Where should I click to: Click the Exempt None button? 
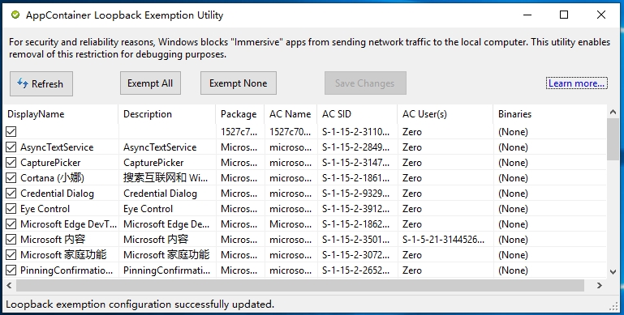(x=239, y=83)
